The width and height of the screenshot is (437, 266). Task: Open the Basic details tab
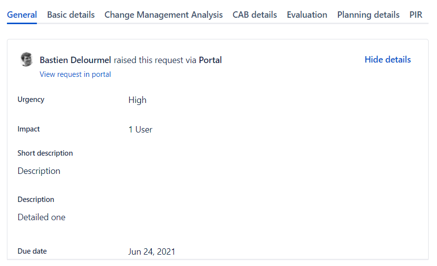click(x=71, y=15)
